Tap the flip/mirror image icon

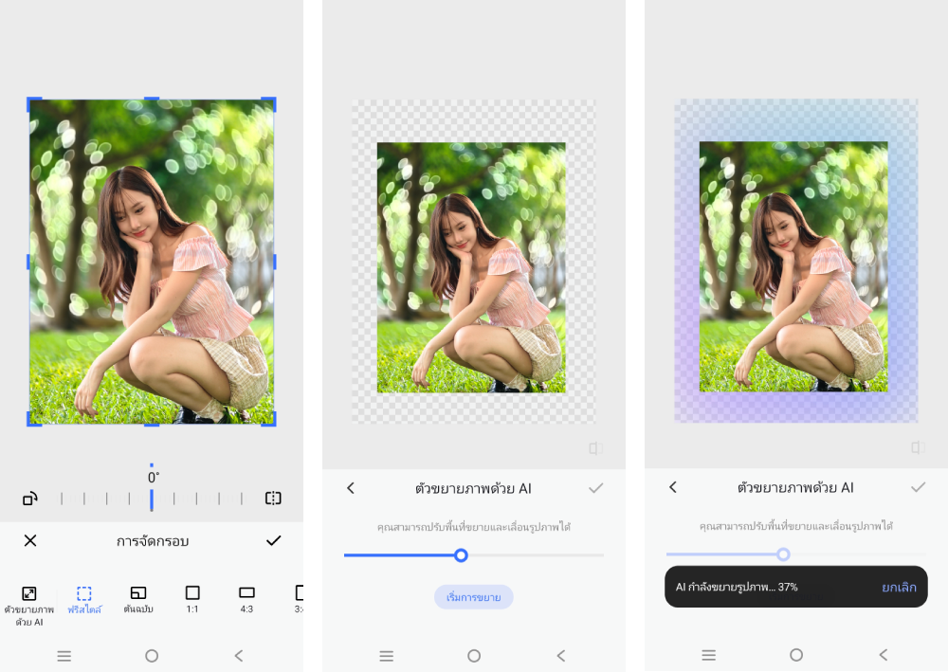pyautogui.click(x=273, y=499)
